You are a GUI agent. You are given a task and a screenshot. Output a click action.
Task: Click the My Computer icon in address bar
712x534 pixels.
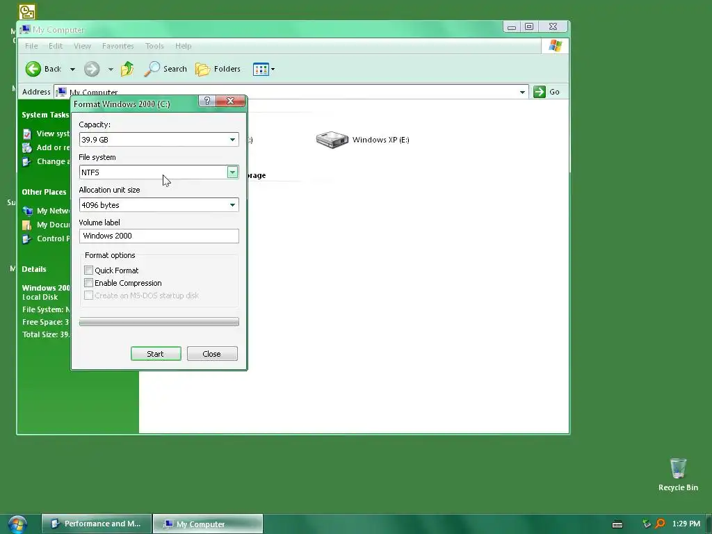(61, 92)
